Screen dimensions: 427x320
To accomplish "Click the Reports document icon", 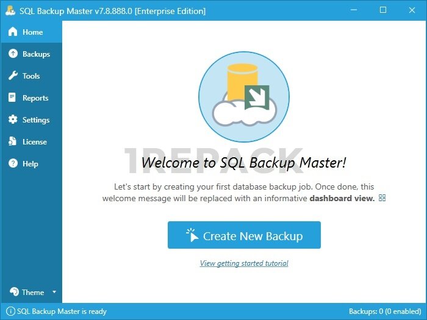I will pos(12,98).
